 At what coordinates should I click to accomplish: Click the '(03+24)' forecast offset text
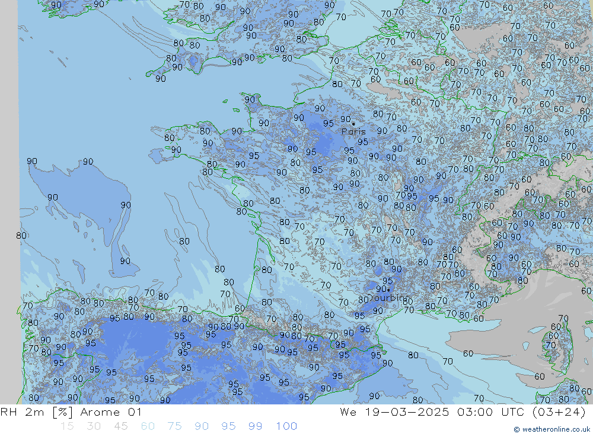click(x=559, y=412)
